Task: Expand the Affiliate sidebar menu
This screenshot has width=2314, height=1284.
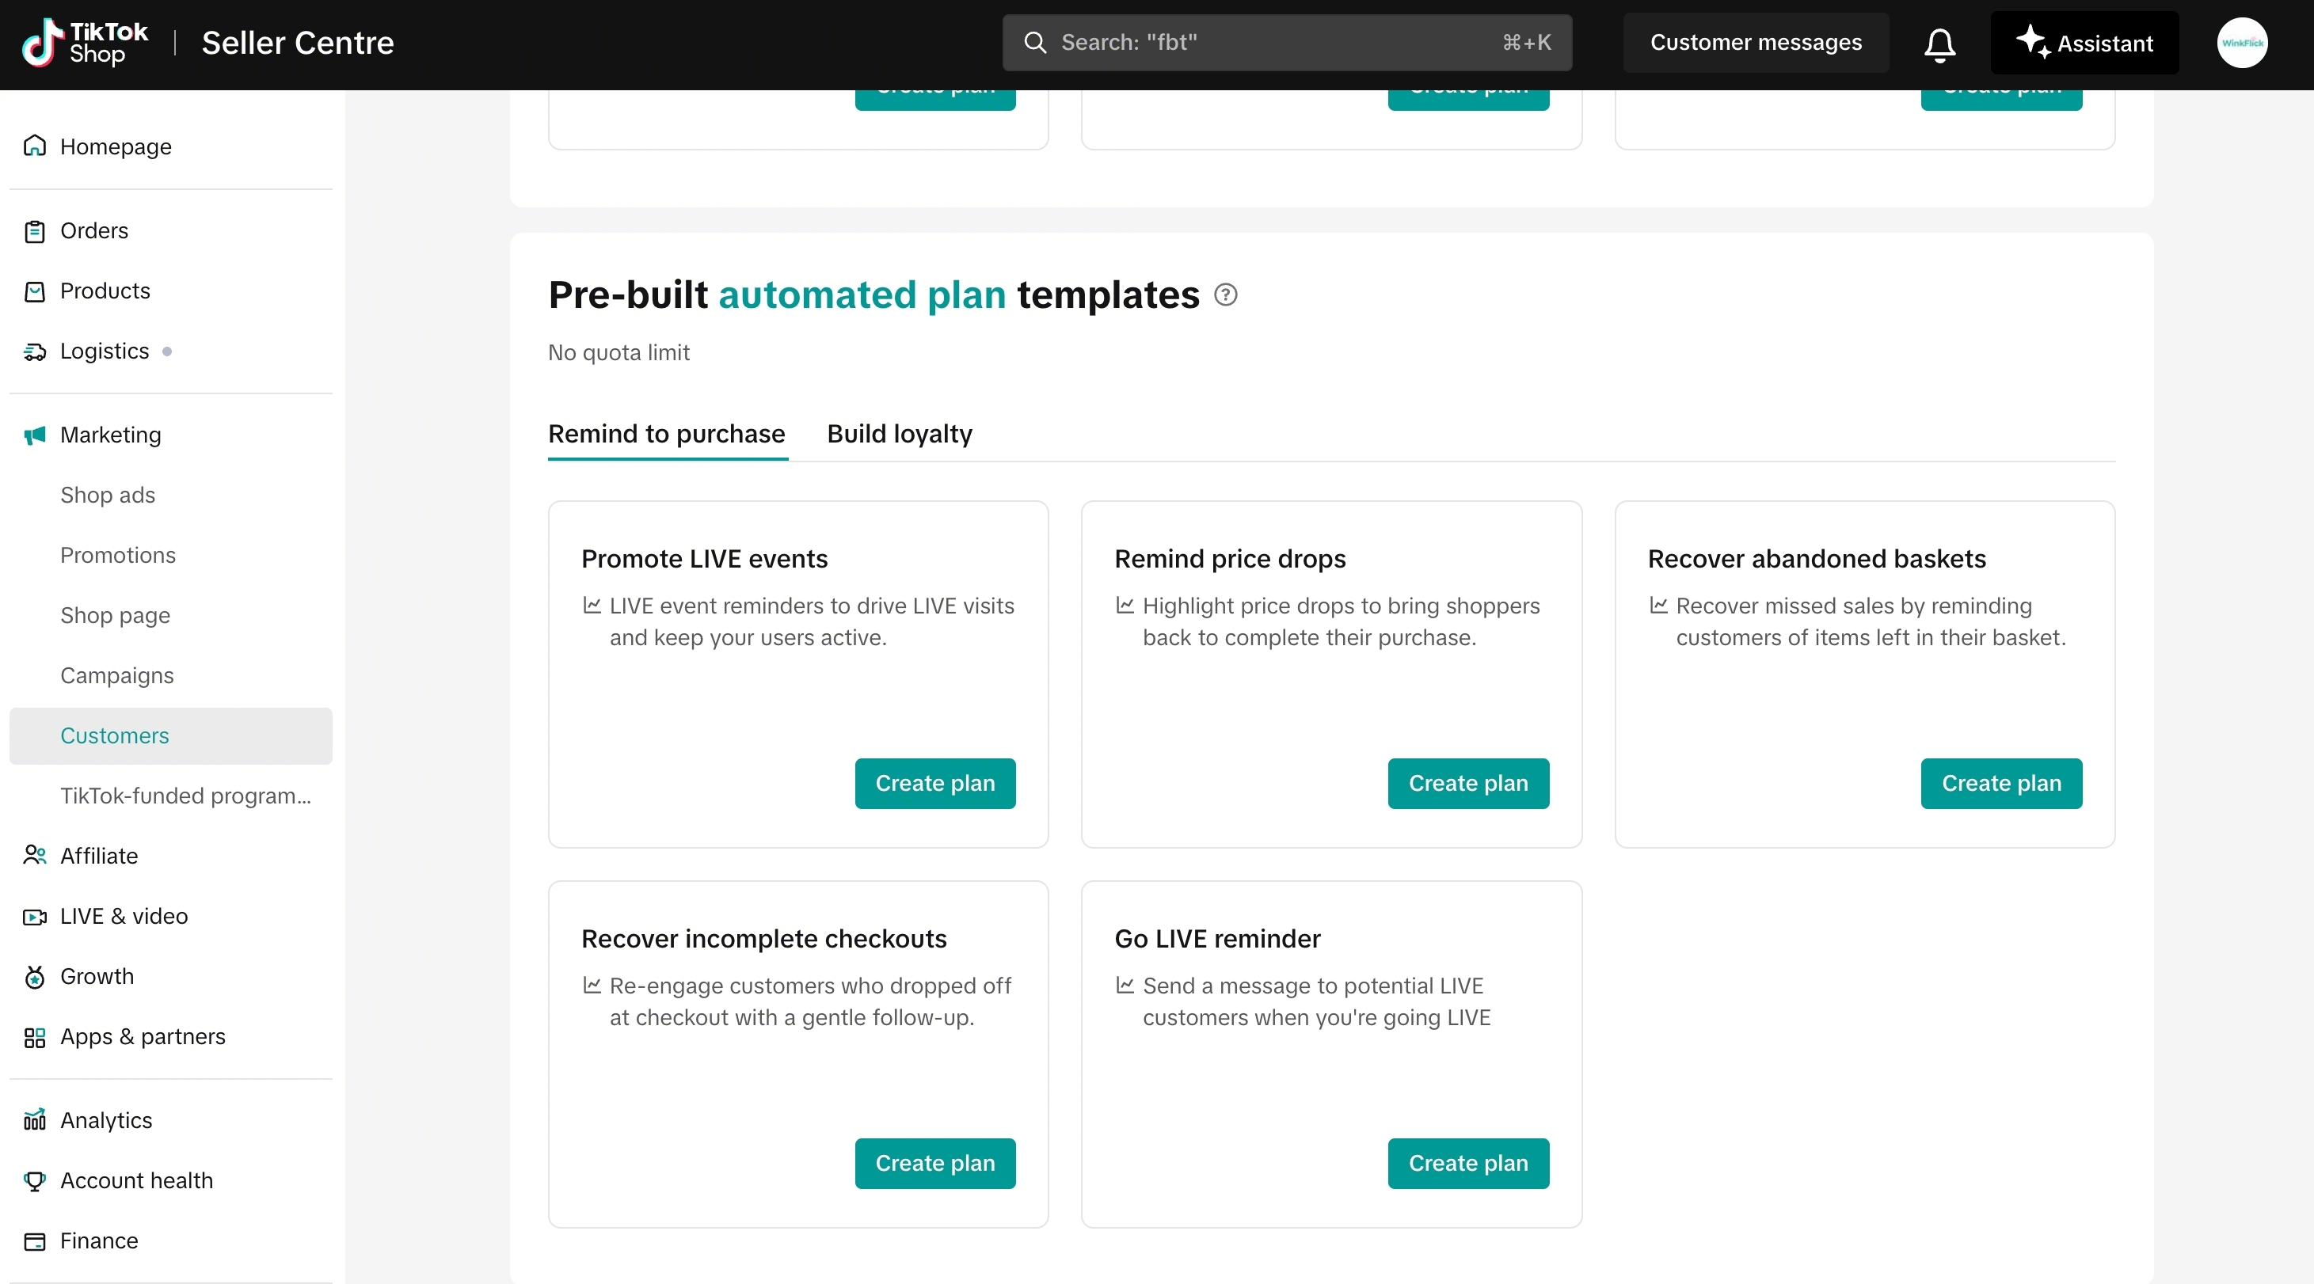Action: pos(171,856)
